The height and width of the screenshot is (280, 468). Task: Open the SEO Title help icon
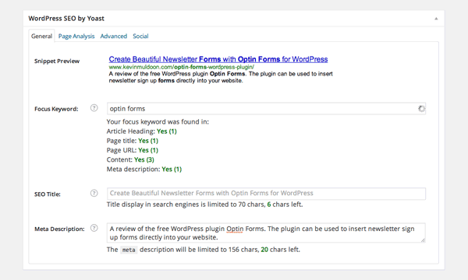click(x=94, y=194)
